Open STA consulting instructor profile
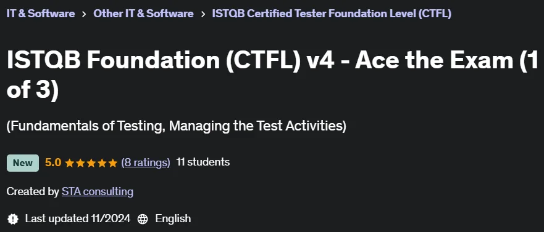 (x=98, y=191)
